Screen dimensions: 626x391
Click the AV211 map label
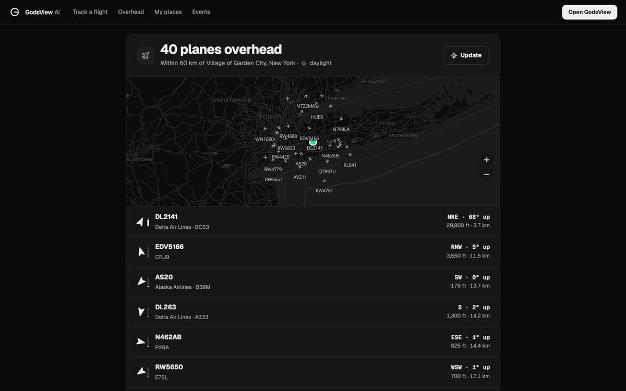(300, 177)
